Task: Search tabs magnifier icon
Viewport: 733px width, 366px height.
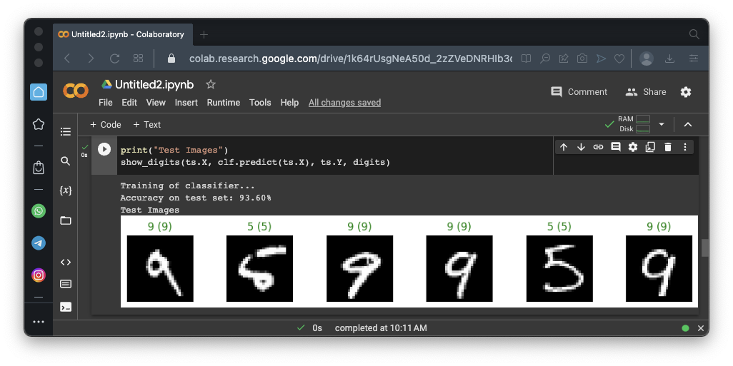Action: pos(694,34)
